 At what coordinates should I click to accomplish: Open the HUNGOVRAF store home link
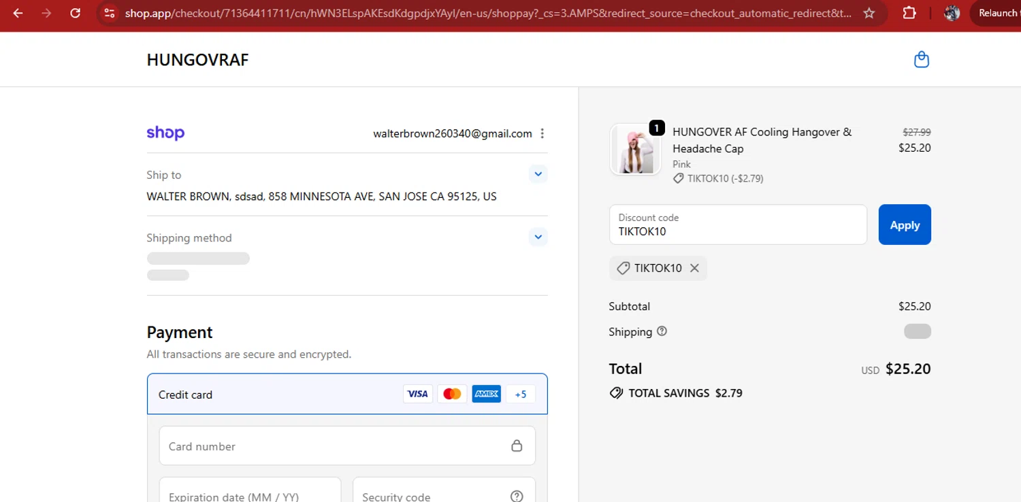197,60
